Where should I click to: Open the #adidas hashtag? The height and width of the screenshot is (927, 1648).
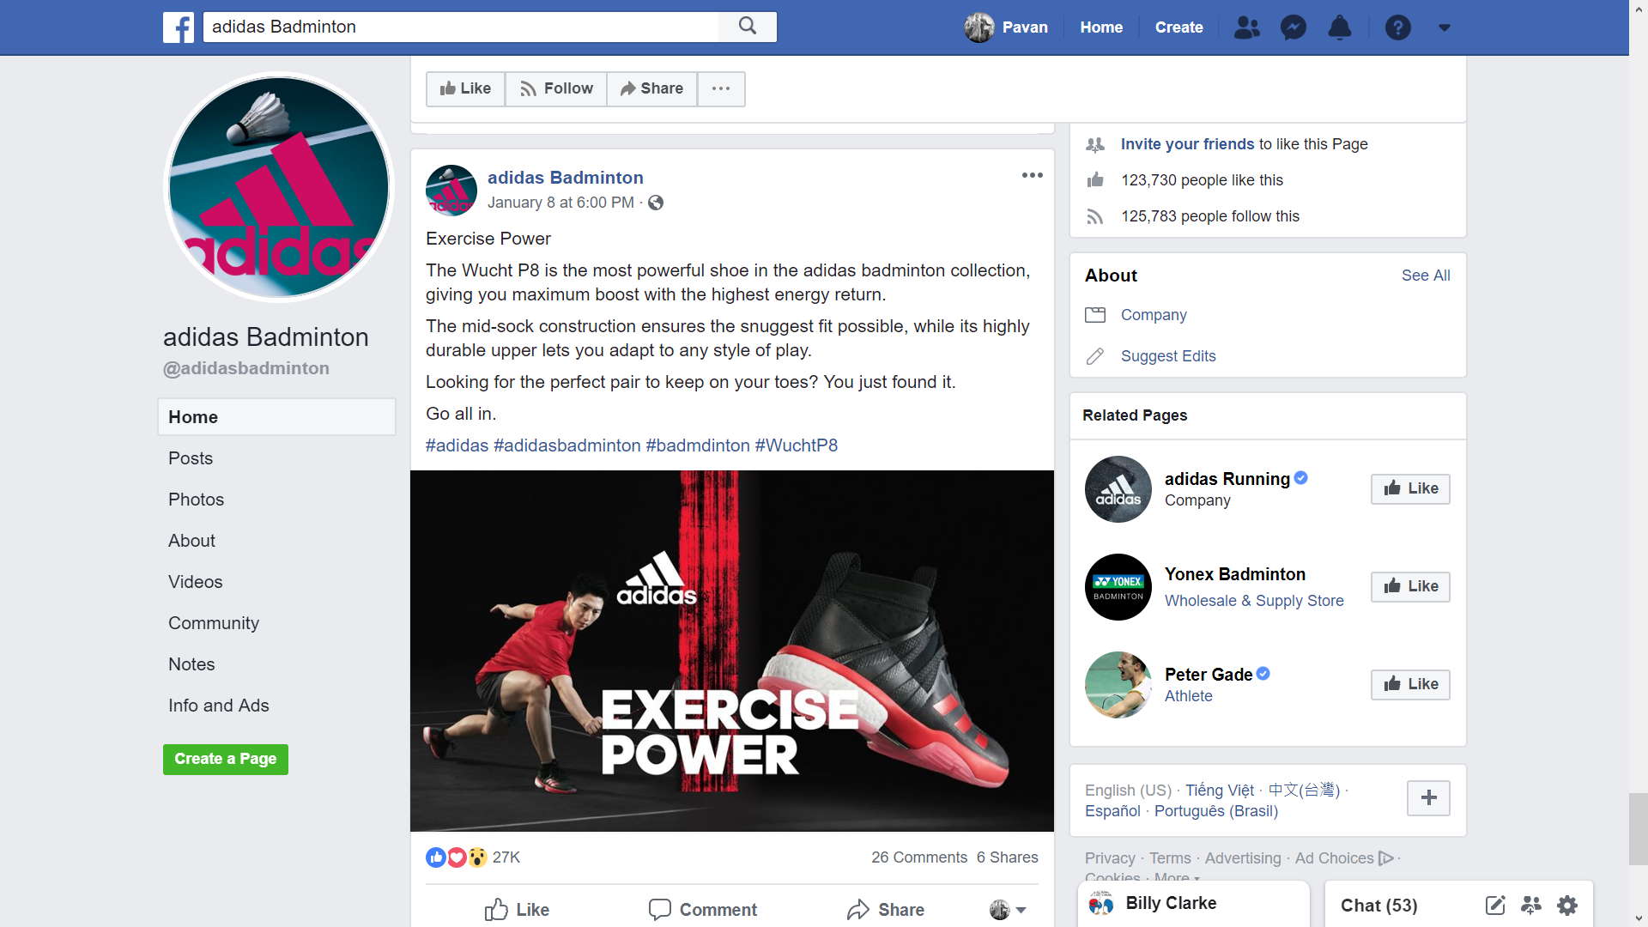click(x=457, y=445)
